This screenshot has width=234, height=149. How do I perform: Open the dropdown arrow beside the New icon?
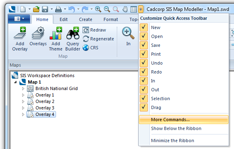pyautogui.click(x=29, y=9)
